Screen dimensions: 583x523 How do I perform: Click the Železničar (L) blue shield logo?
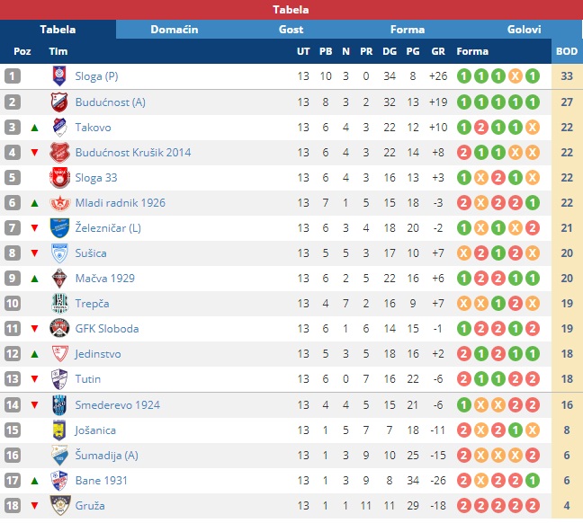pyautogui.click(x=59, y=228)
